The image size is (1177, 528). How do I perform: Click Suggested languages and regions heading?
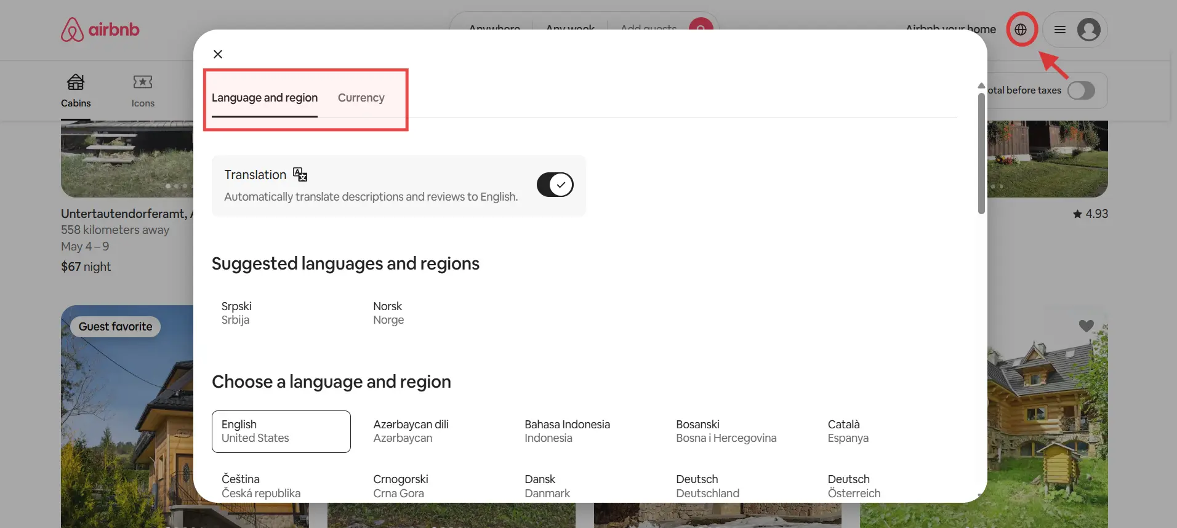tap(345, 263)
